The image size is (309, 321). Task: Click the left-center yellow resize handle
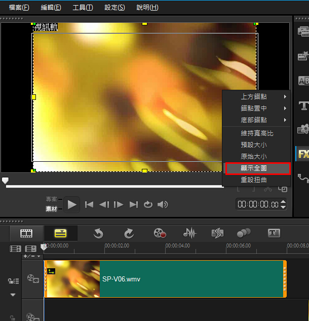pyautogui.click(x=33, y=97)
